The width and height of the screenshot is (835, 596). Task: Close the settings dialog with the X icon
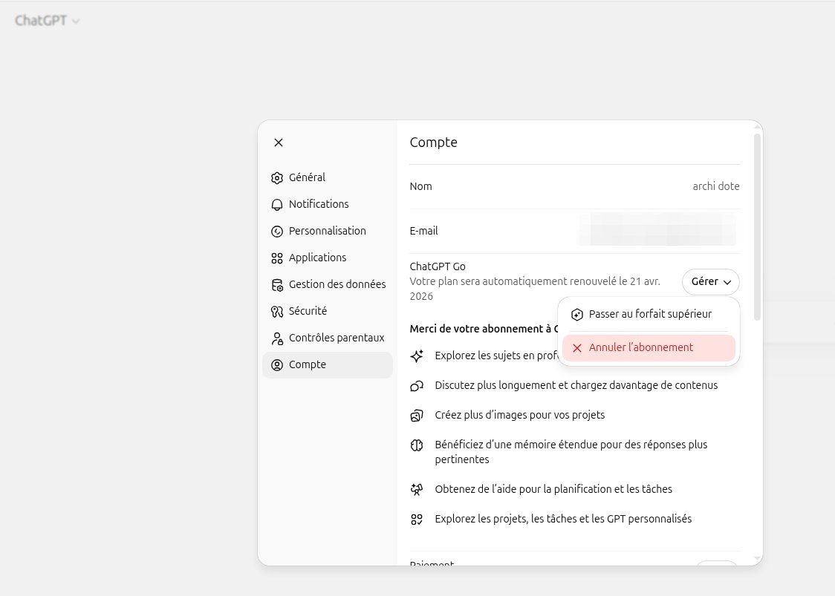point(279,143)
